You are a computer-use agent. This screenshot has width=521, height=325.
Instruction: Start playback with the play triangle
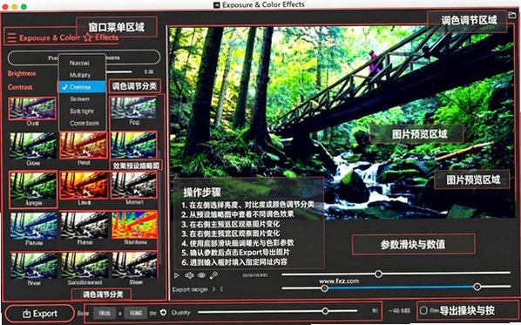[177, 275]
